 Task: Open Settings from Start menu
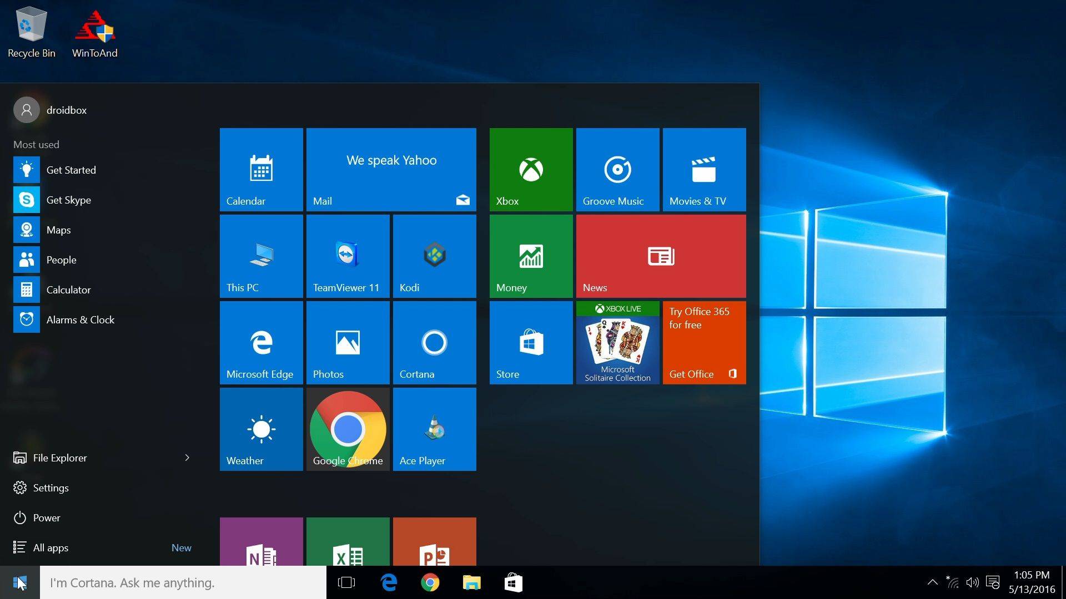(x=103, y=488)
